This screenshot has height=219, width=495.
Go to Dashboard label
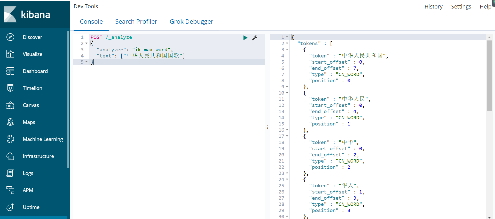coord(35,71)
